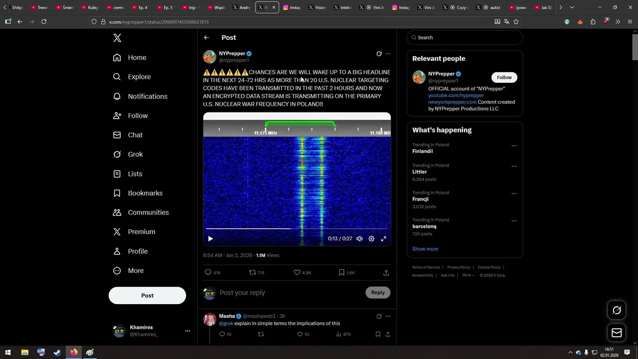This screenshot has height=359, width=638.
Task: Bookmark the post with 1.6K bookmarks
Action: coord(346,273)
